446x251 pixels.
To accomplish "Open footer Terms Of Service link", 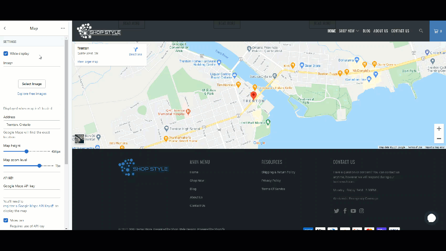I will pyautogui.click(x=273, y=189).
